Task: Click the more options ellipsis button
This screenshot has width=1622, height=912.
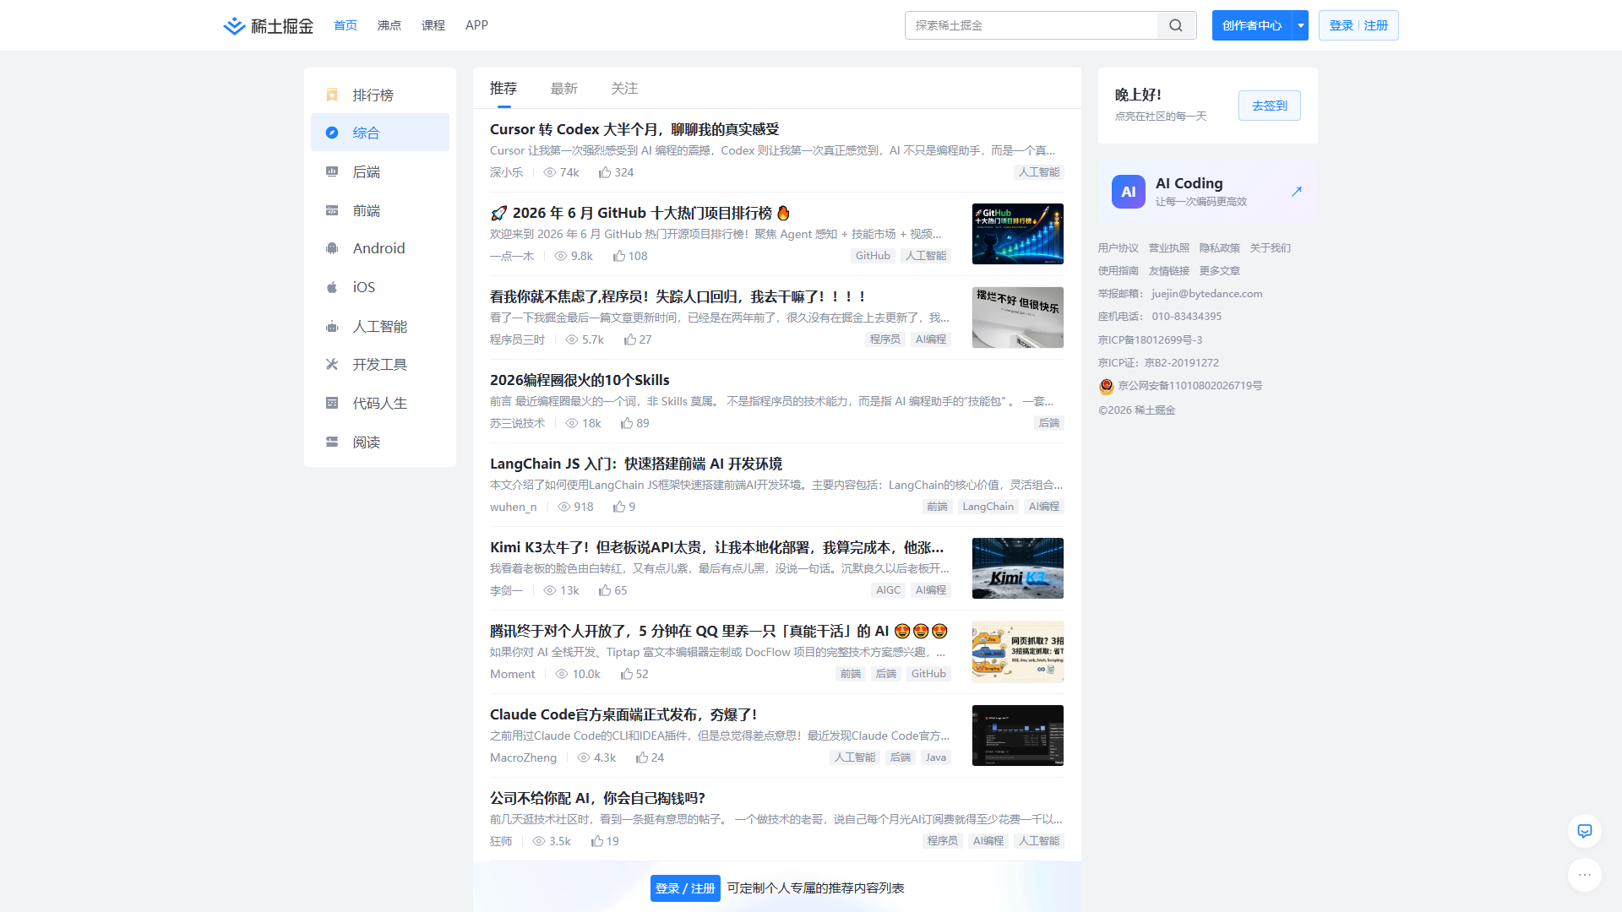Action: coord(1585,875)
